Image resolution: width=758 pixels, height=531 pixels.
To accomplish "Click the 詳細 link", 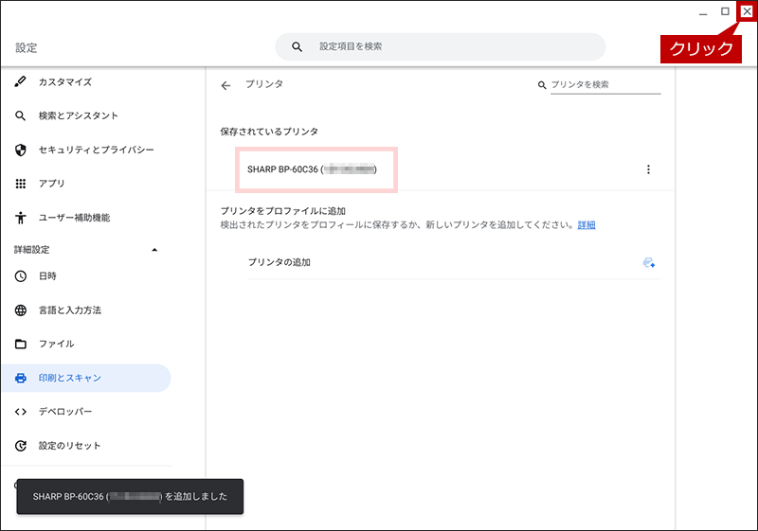I will 587,225.
